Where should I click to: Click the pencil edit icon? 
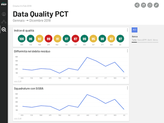point(156,5)
